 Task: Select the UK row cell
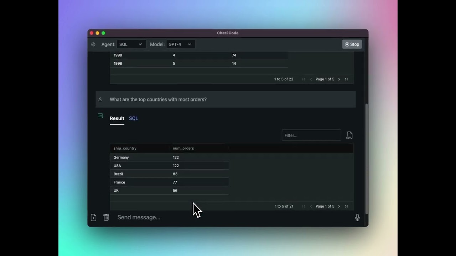tap(116, 191)
